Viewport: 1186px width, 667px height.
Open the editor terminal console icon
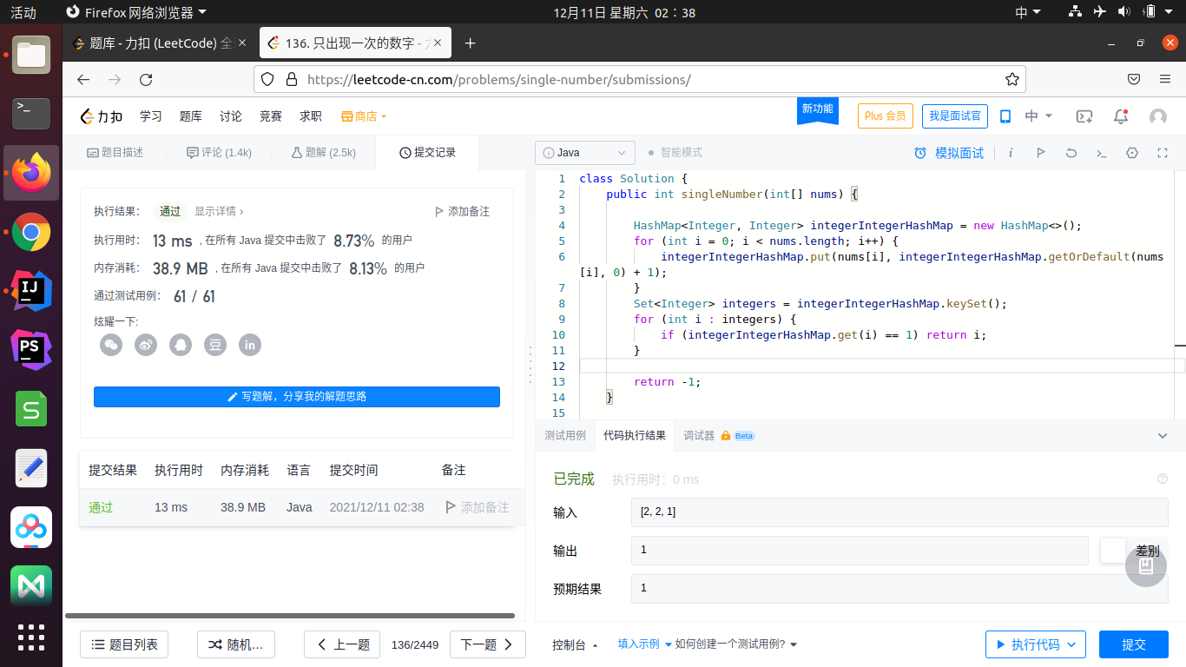[1102, 153]
